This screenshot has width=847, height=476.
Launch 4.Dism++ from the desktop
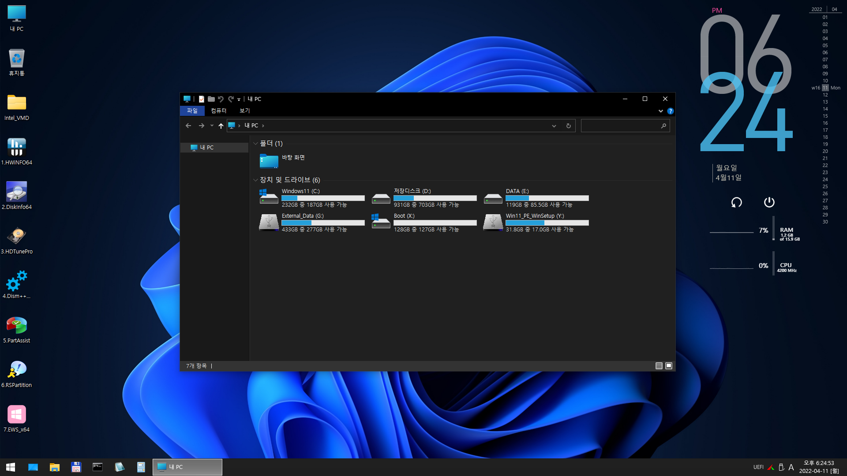(17, 285)
